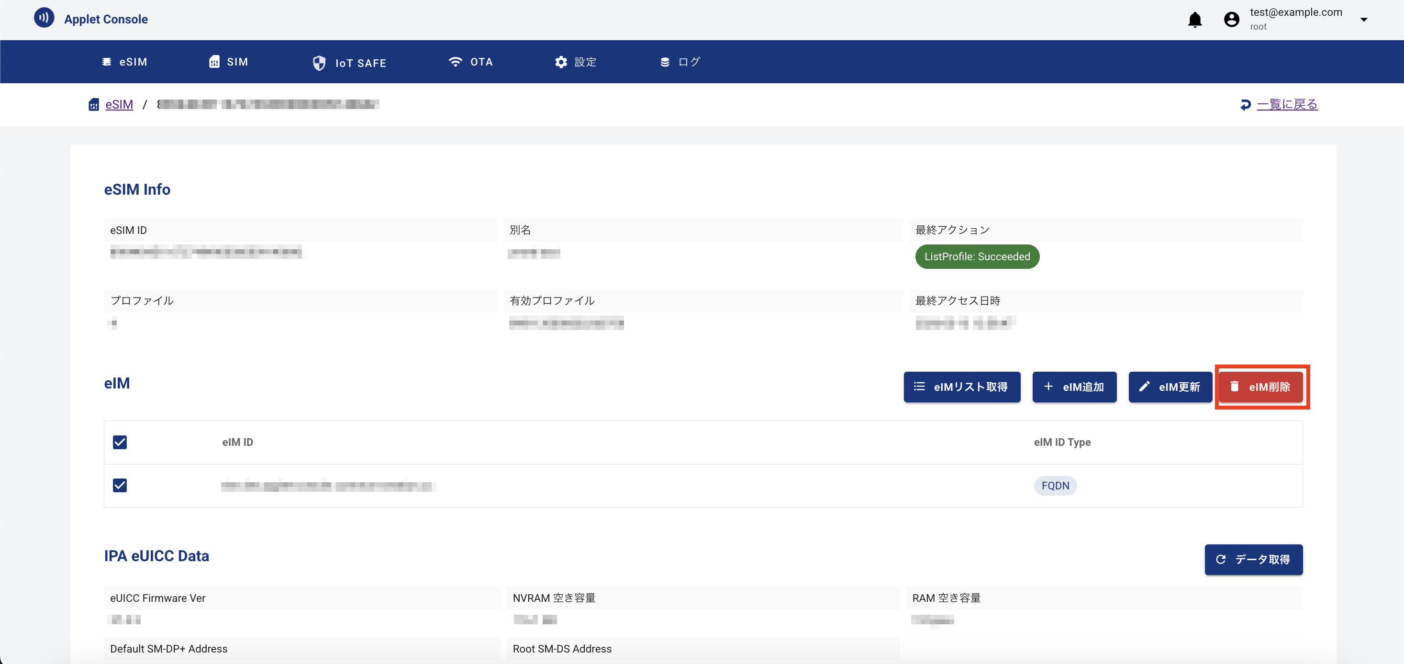The height and width of the screenshot is (664, 1404).
Task: Open the SIM navigation tab
Action: click(228, 62)
